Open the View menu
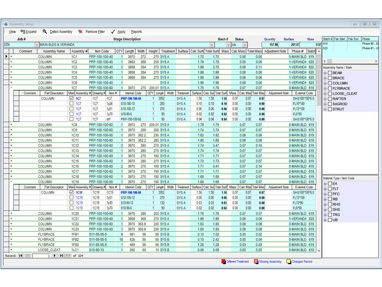This screenshot has width=382, height=287. [x=12, y=32]
